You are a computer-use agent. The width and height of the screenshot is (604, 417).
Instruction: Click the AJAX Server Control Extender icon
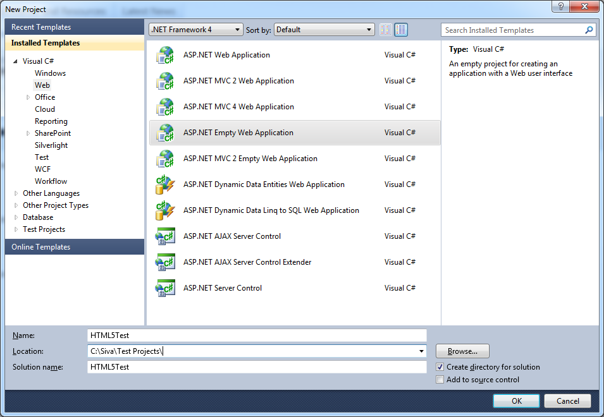pos(165,262)
